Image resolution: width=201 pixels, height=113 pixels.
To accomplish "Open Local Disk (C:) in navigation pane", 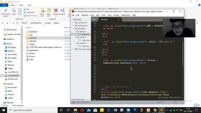I will click(13, 72).
